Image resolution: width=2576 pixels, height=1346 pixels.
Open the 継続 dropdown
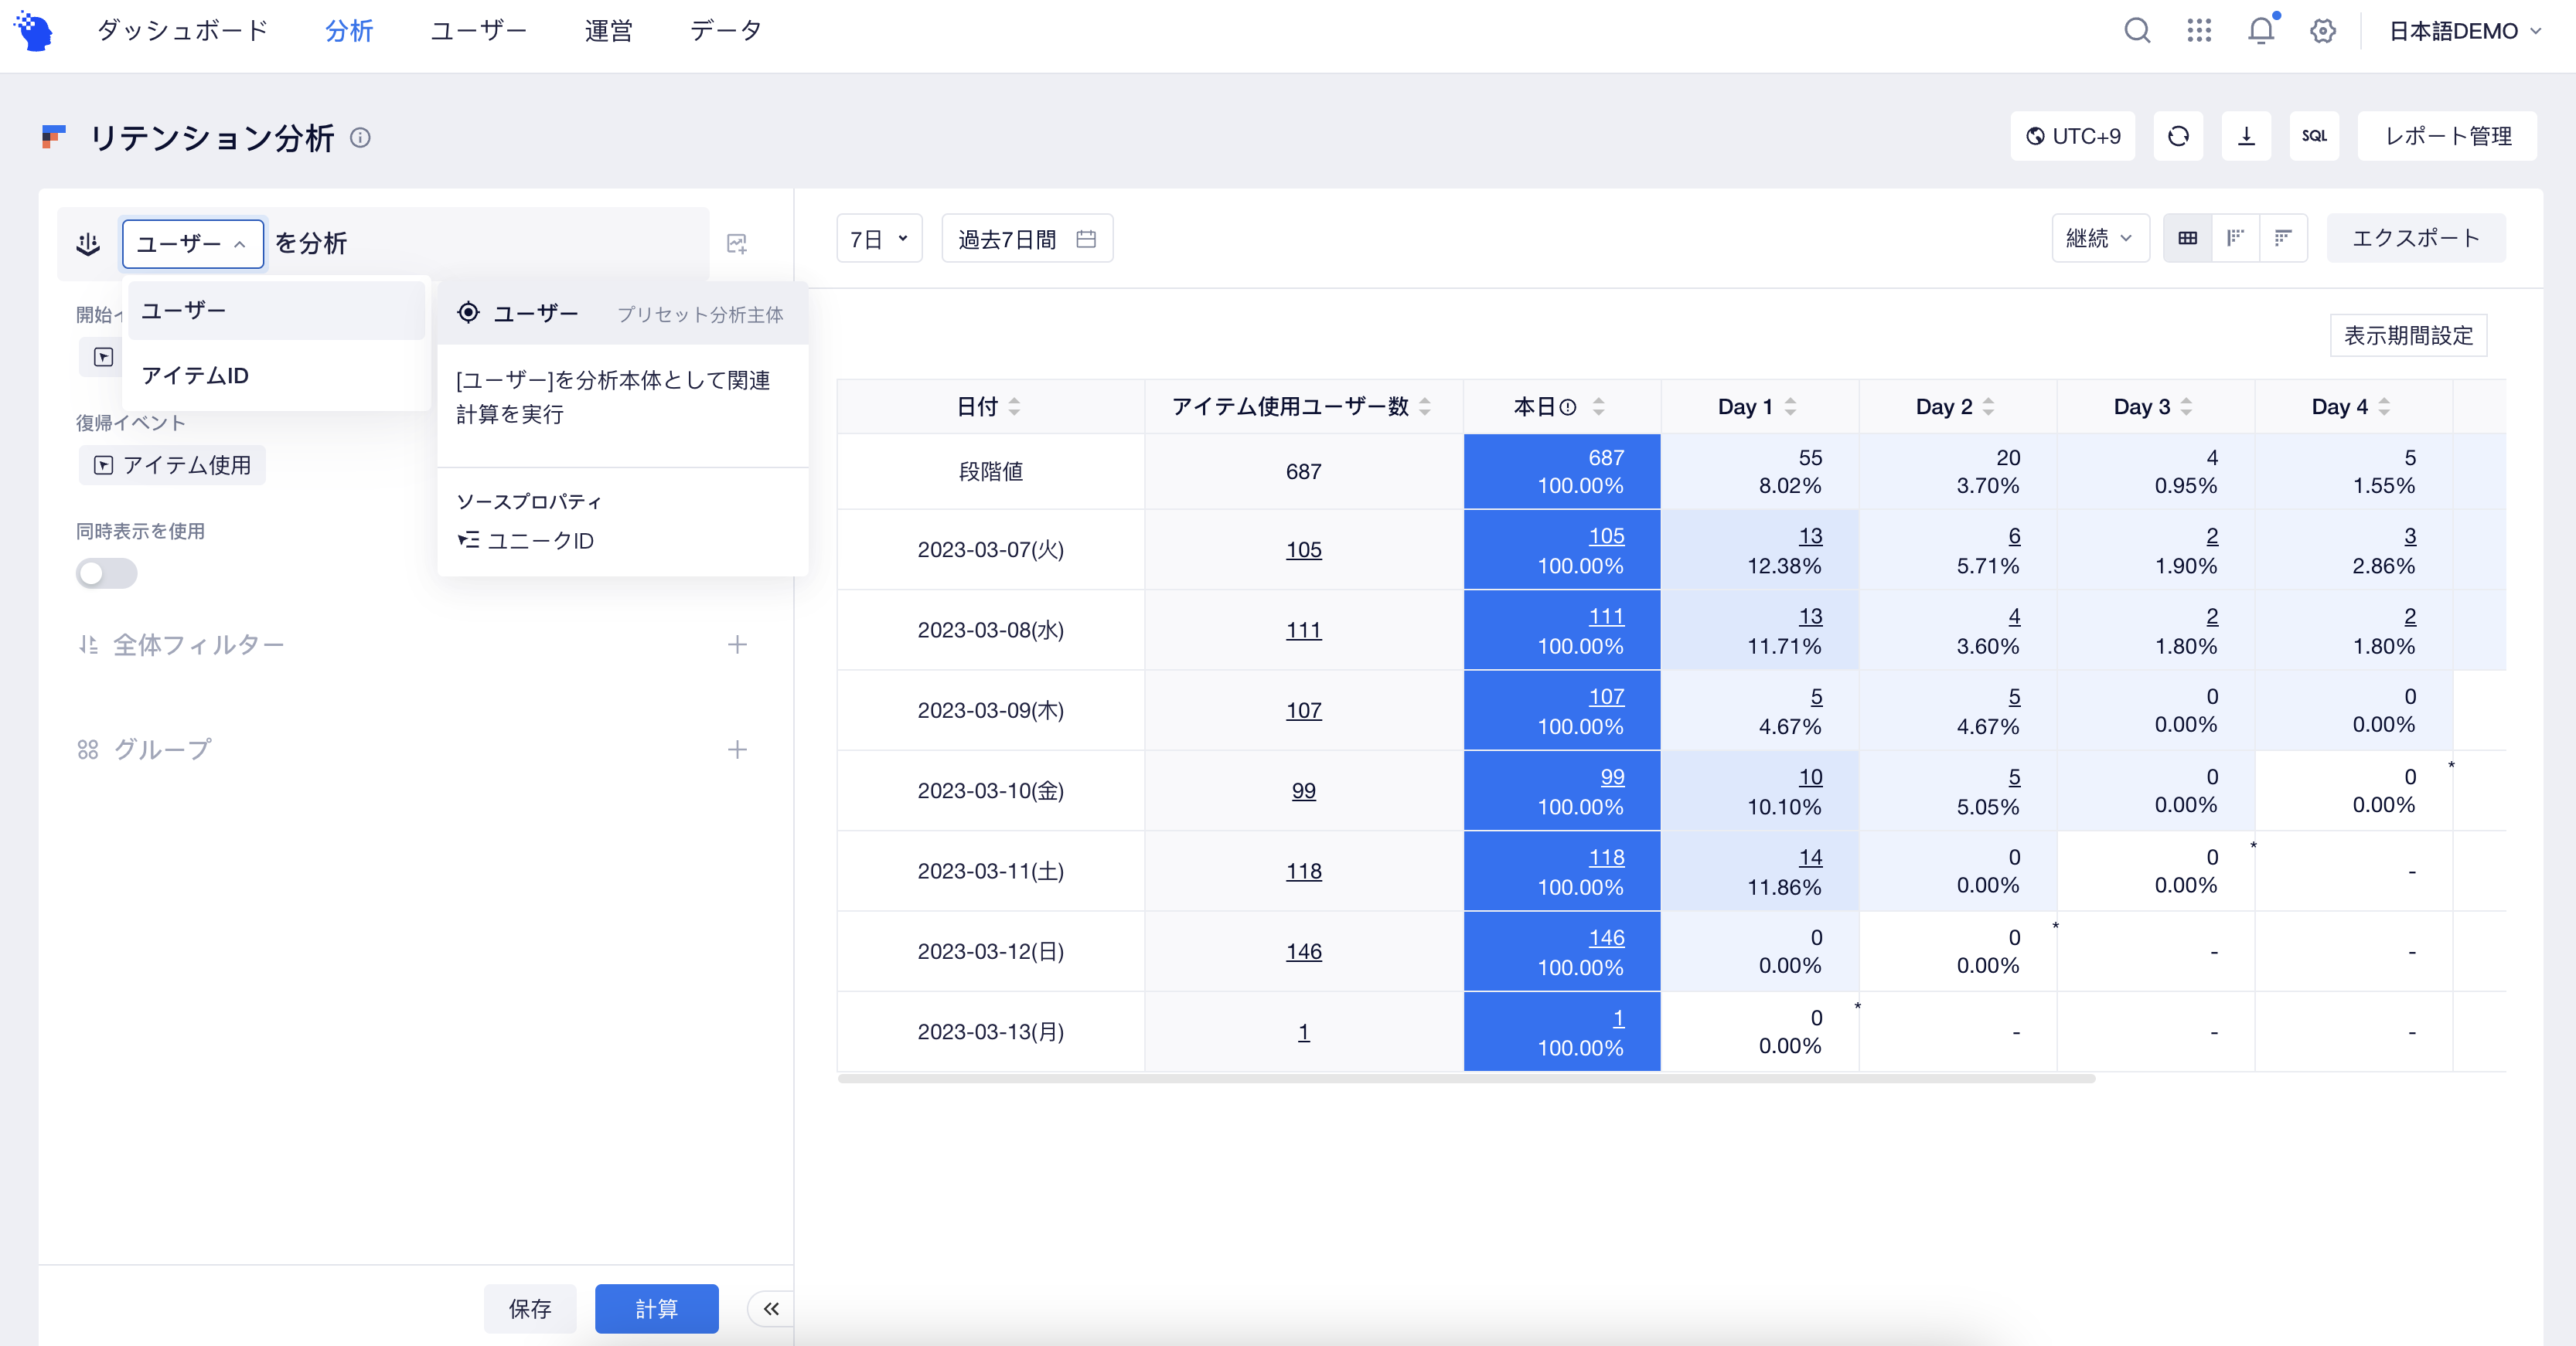tap(2100, 238)
